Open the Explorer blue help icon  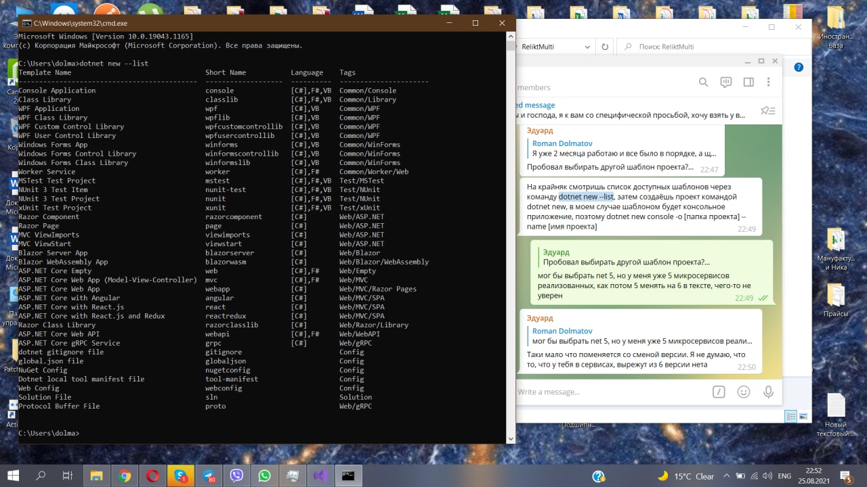coord(799,67)
